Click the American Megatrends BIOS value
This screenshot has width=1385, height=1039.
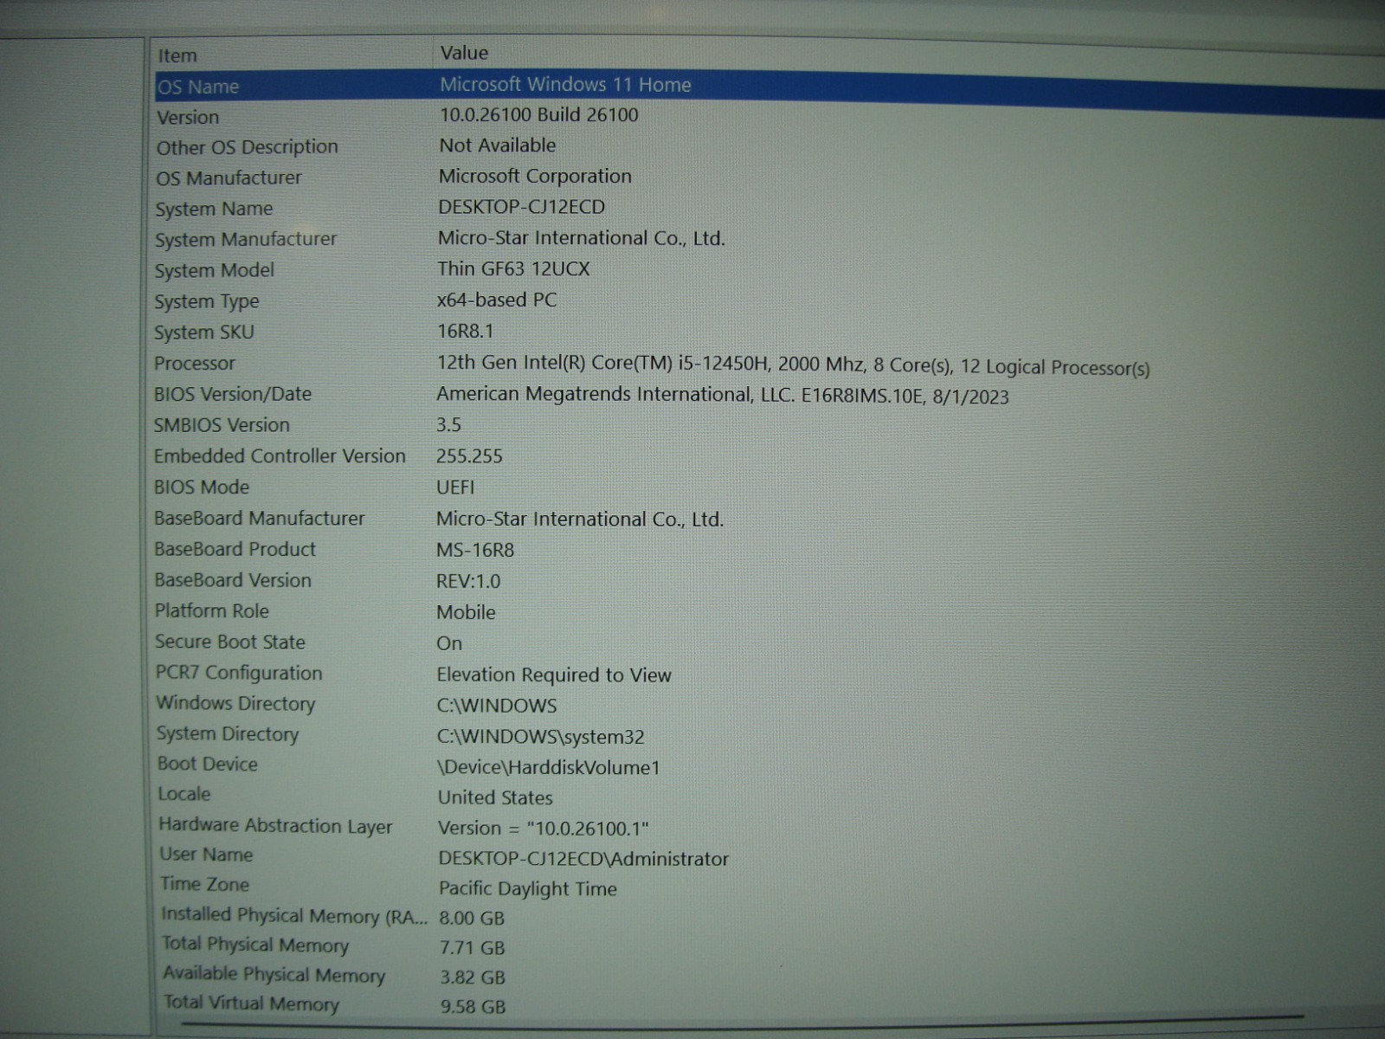[723, 396]
